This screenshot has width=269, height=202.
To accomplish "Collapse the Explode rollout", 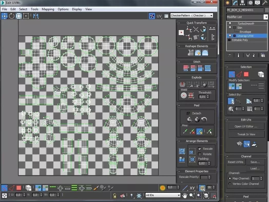I will [x=179, y=77].
